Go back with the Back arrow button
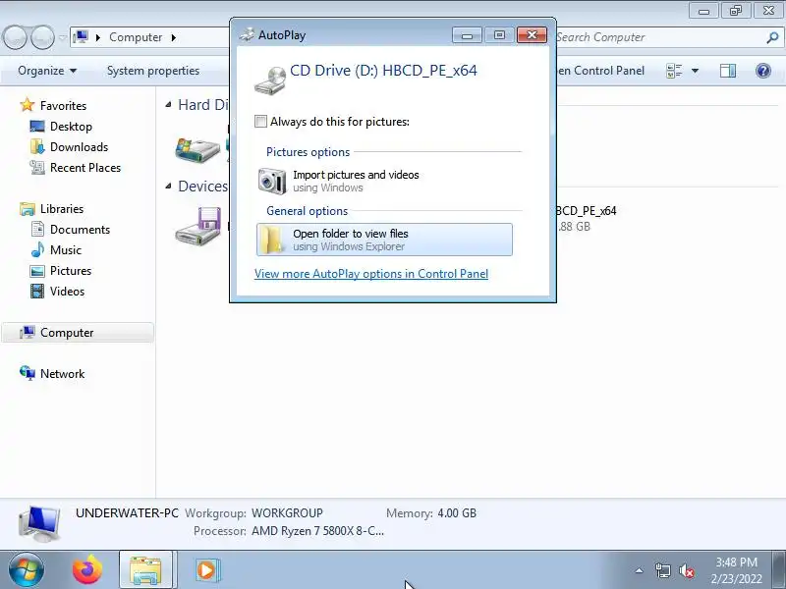Viewport: 786px width, 589px height. (15, 37)
